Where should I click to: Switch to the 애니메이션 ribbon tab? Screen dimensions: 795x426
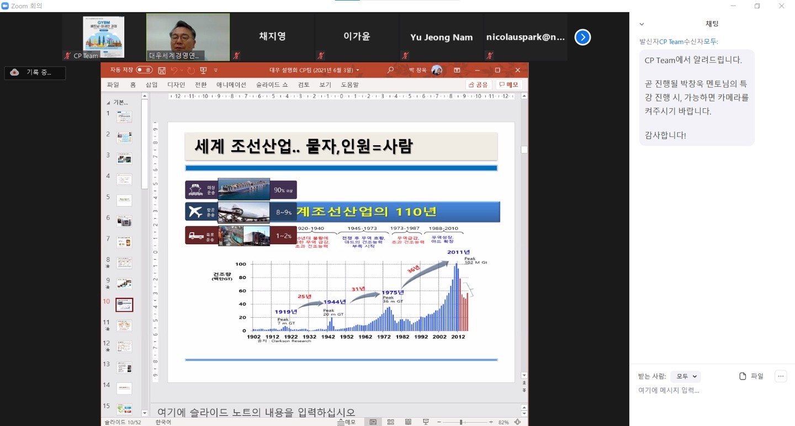tap(231, 85)
